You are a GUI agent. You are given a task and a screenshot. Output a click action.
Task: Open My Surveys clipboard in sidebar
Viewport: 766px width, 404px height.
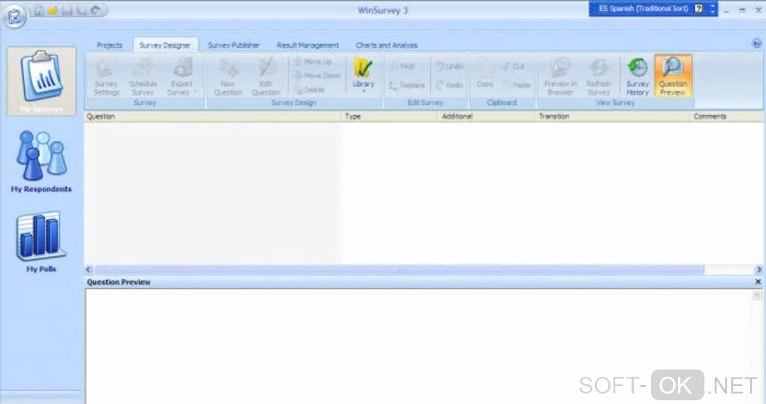point(41,81)
